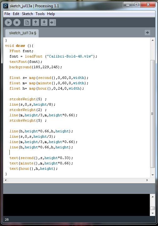The width and height of the screenshot is (158, 226).
Task: Click the editor scrollbar down arrow
Action: pyautogui.click(x=153, y=175)
